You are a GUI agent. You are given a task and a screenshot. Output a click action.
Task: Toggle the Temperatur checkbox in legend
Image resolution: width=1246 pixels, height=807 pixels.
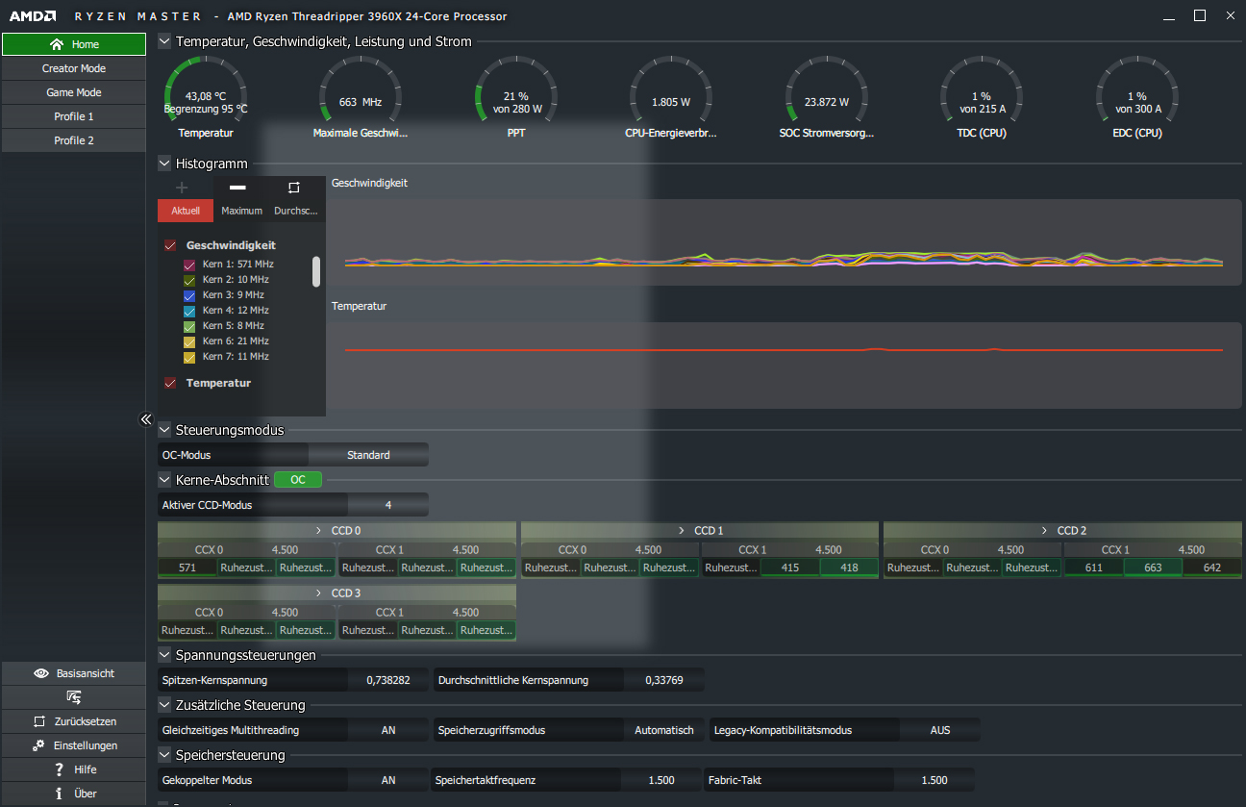[x=170, y=383]
